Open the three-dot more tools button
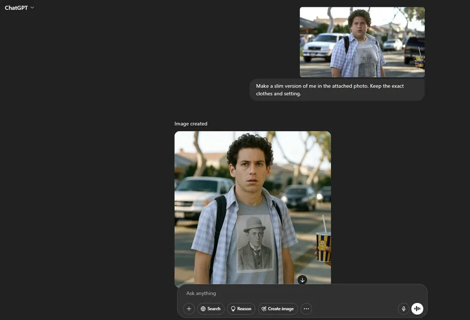This screenshot has width=470, height=320. tap(306, 309)
